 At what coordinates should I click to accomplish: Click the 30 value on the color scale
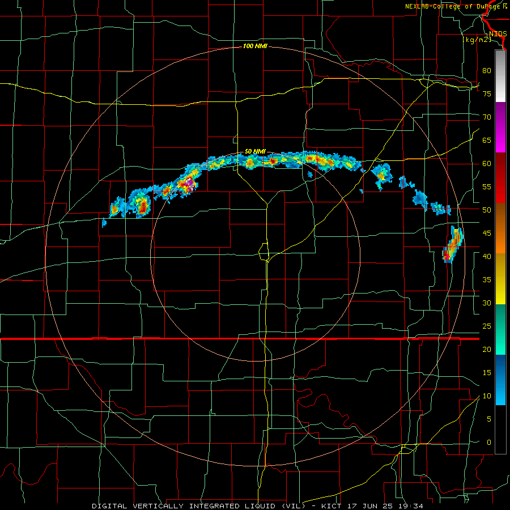(487, 303)
